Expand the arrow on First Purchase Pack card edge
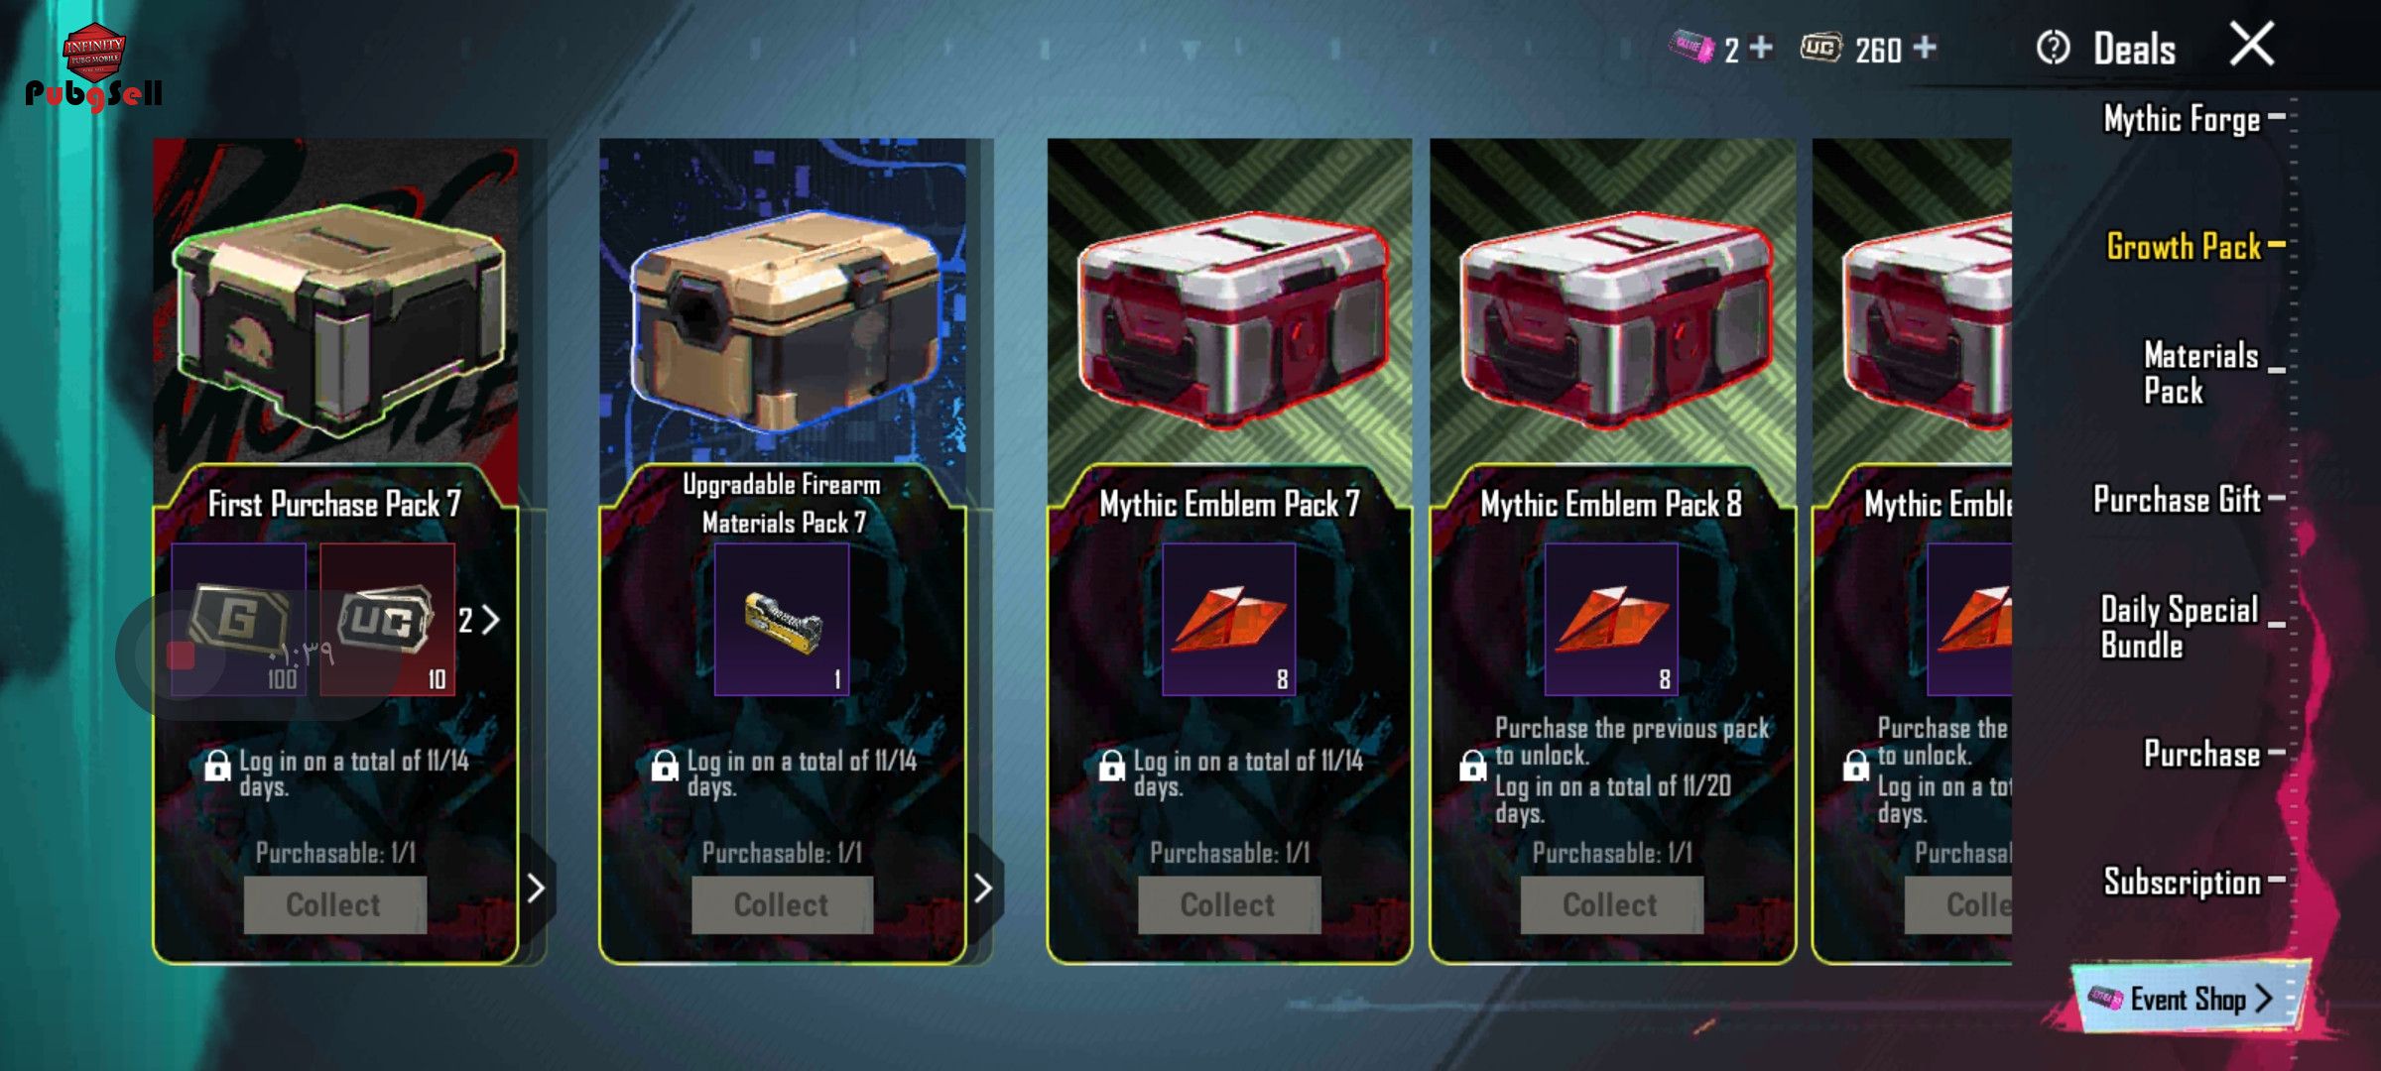 pyautogui.click(x=536, y=888)
